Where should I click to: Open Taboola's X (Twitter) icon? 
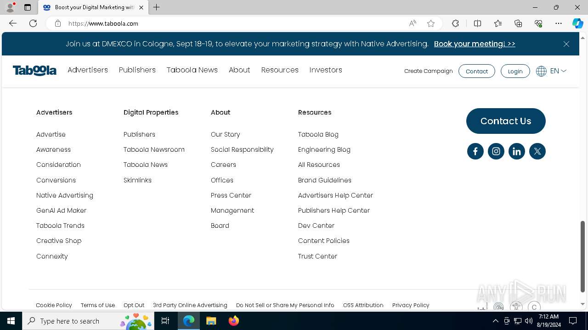click(x=537, y=151)
